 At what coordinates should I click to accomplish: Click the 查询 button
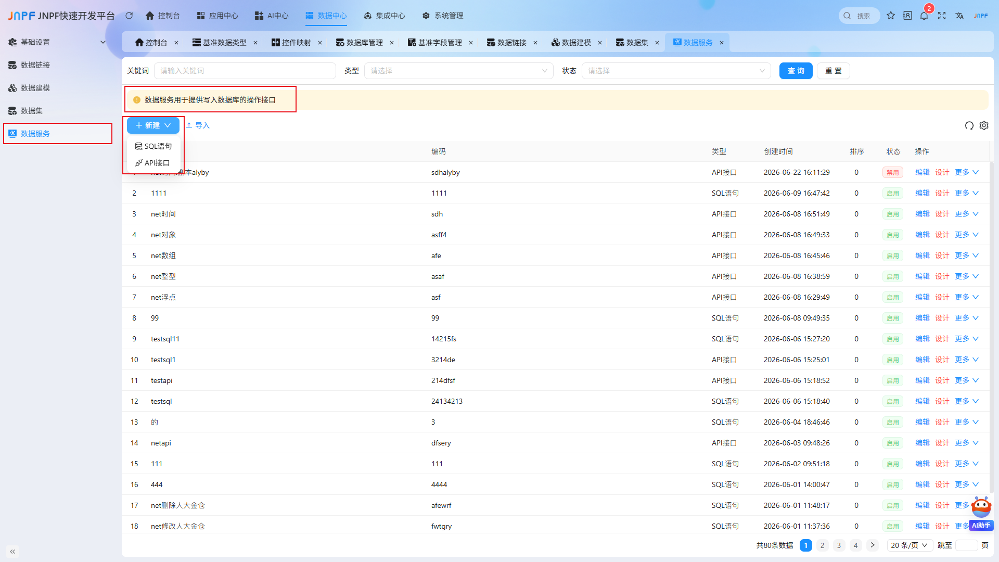[x=796, y=71]
